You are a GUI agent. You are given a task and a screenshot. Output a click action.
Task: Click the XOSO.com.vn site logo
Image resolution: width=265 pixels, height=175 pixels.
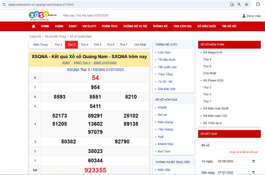43,16
